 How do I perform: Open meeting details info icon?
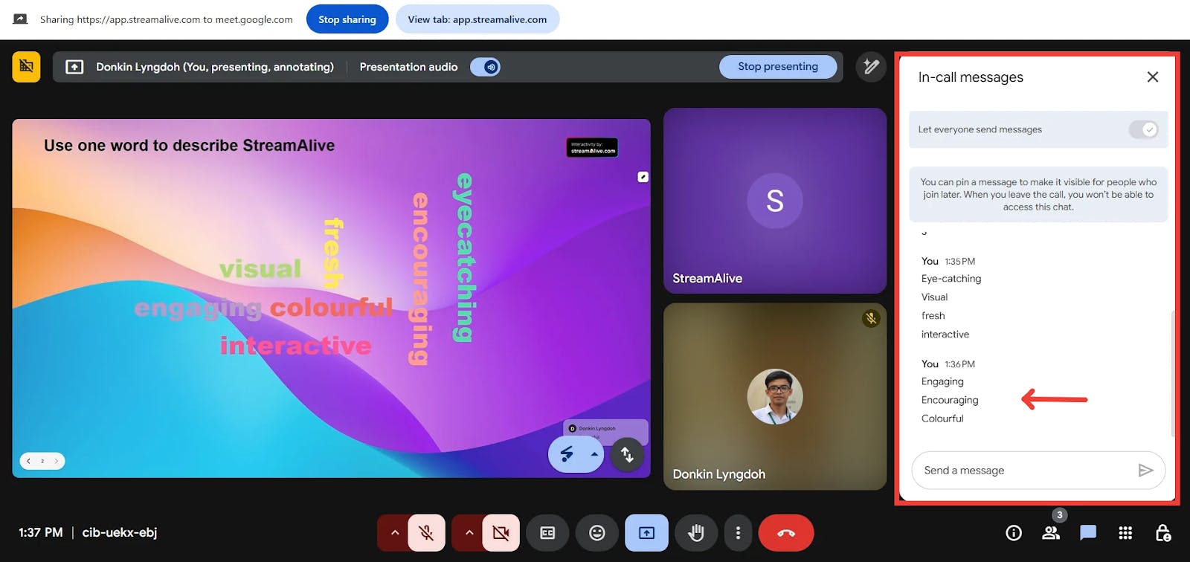(1014, 533)
